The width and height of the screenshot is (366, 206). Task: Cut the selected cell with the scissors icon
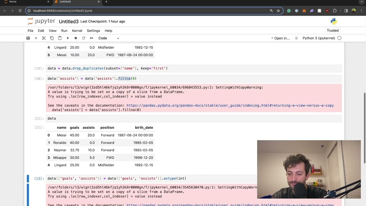(44, 38)
